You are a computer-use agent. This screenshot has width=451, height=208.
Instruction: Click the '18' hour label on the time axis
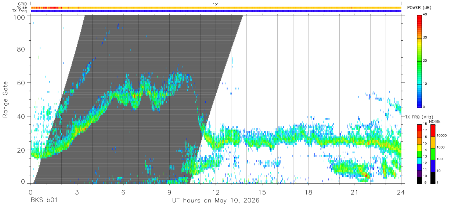point(309,192)
